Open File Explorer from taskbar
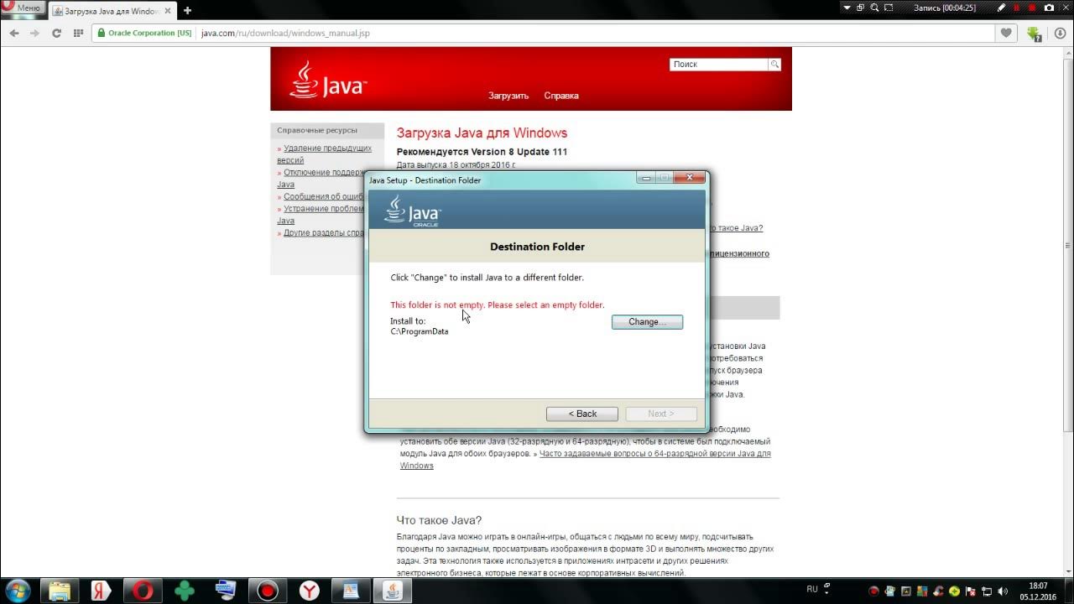Screen dimensions: 1074x604 (x=60, y=591)
